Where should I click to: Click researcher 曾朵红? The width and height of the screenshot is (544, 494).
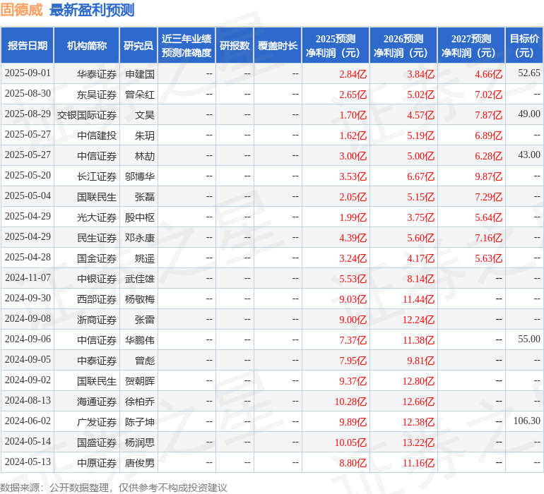point(140,95)
